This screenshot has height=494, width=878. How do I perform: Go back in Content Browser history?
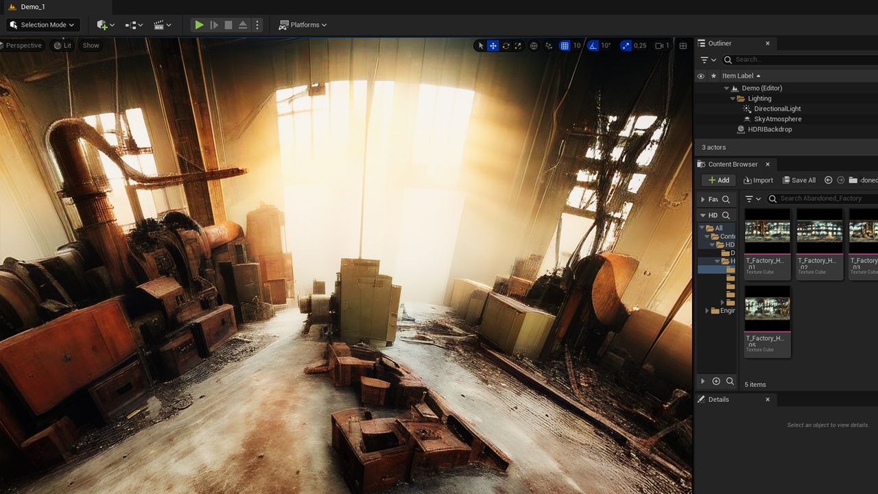coord(828,180)
